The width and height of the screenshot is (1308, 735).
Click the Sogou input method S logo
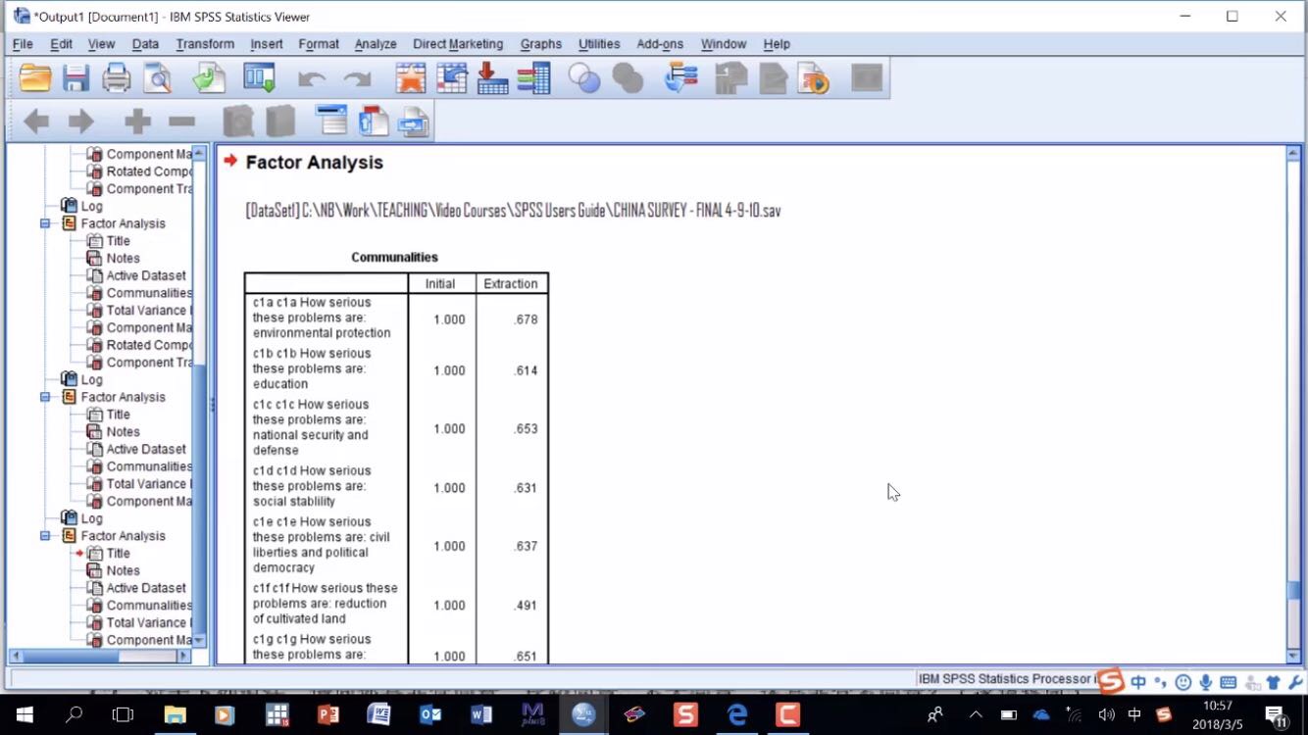click(1110, 681)
